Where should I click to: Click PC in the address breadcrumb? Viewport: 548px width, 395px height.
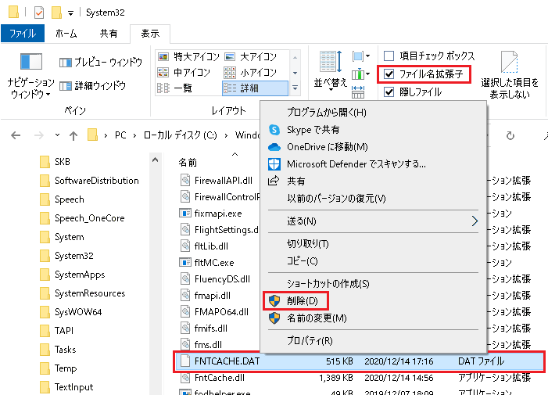pyautogui.click(x=120, y=135)
